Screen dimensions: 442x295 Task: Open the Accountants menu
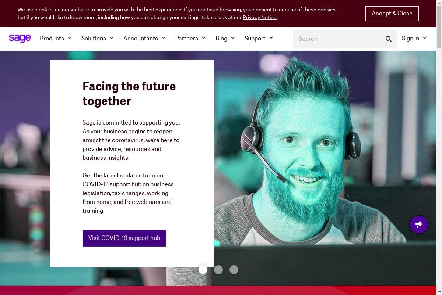click(x=140, y=38)
